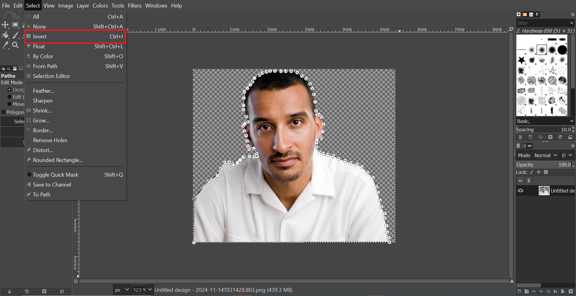This screenshot has width=576, height=296.
Task: Choose Invert from Select menu
Action: pyautogui.click(x=75, y=36)
